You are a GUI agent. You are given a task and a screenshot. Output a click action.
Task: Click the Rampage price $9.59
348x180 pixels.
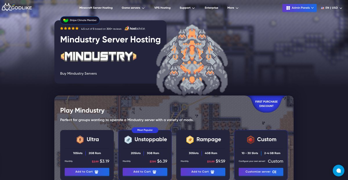[220, 161]
